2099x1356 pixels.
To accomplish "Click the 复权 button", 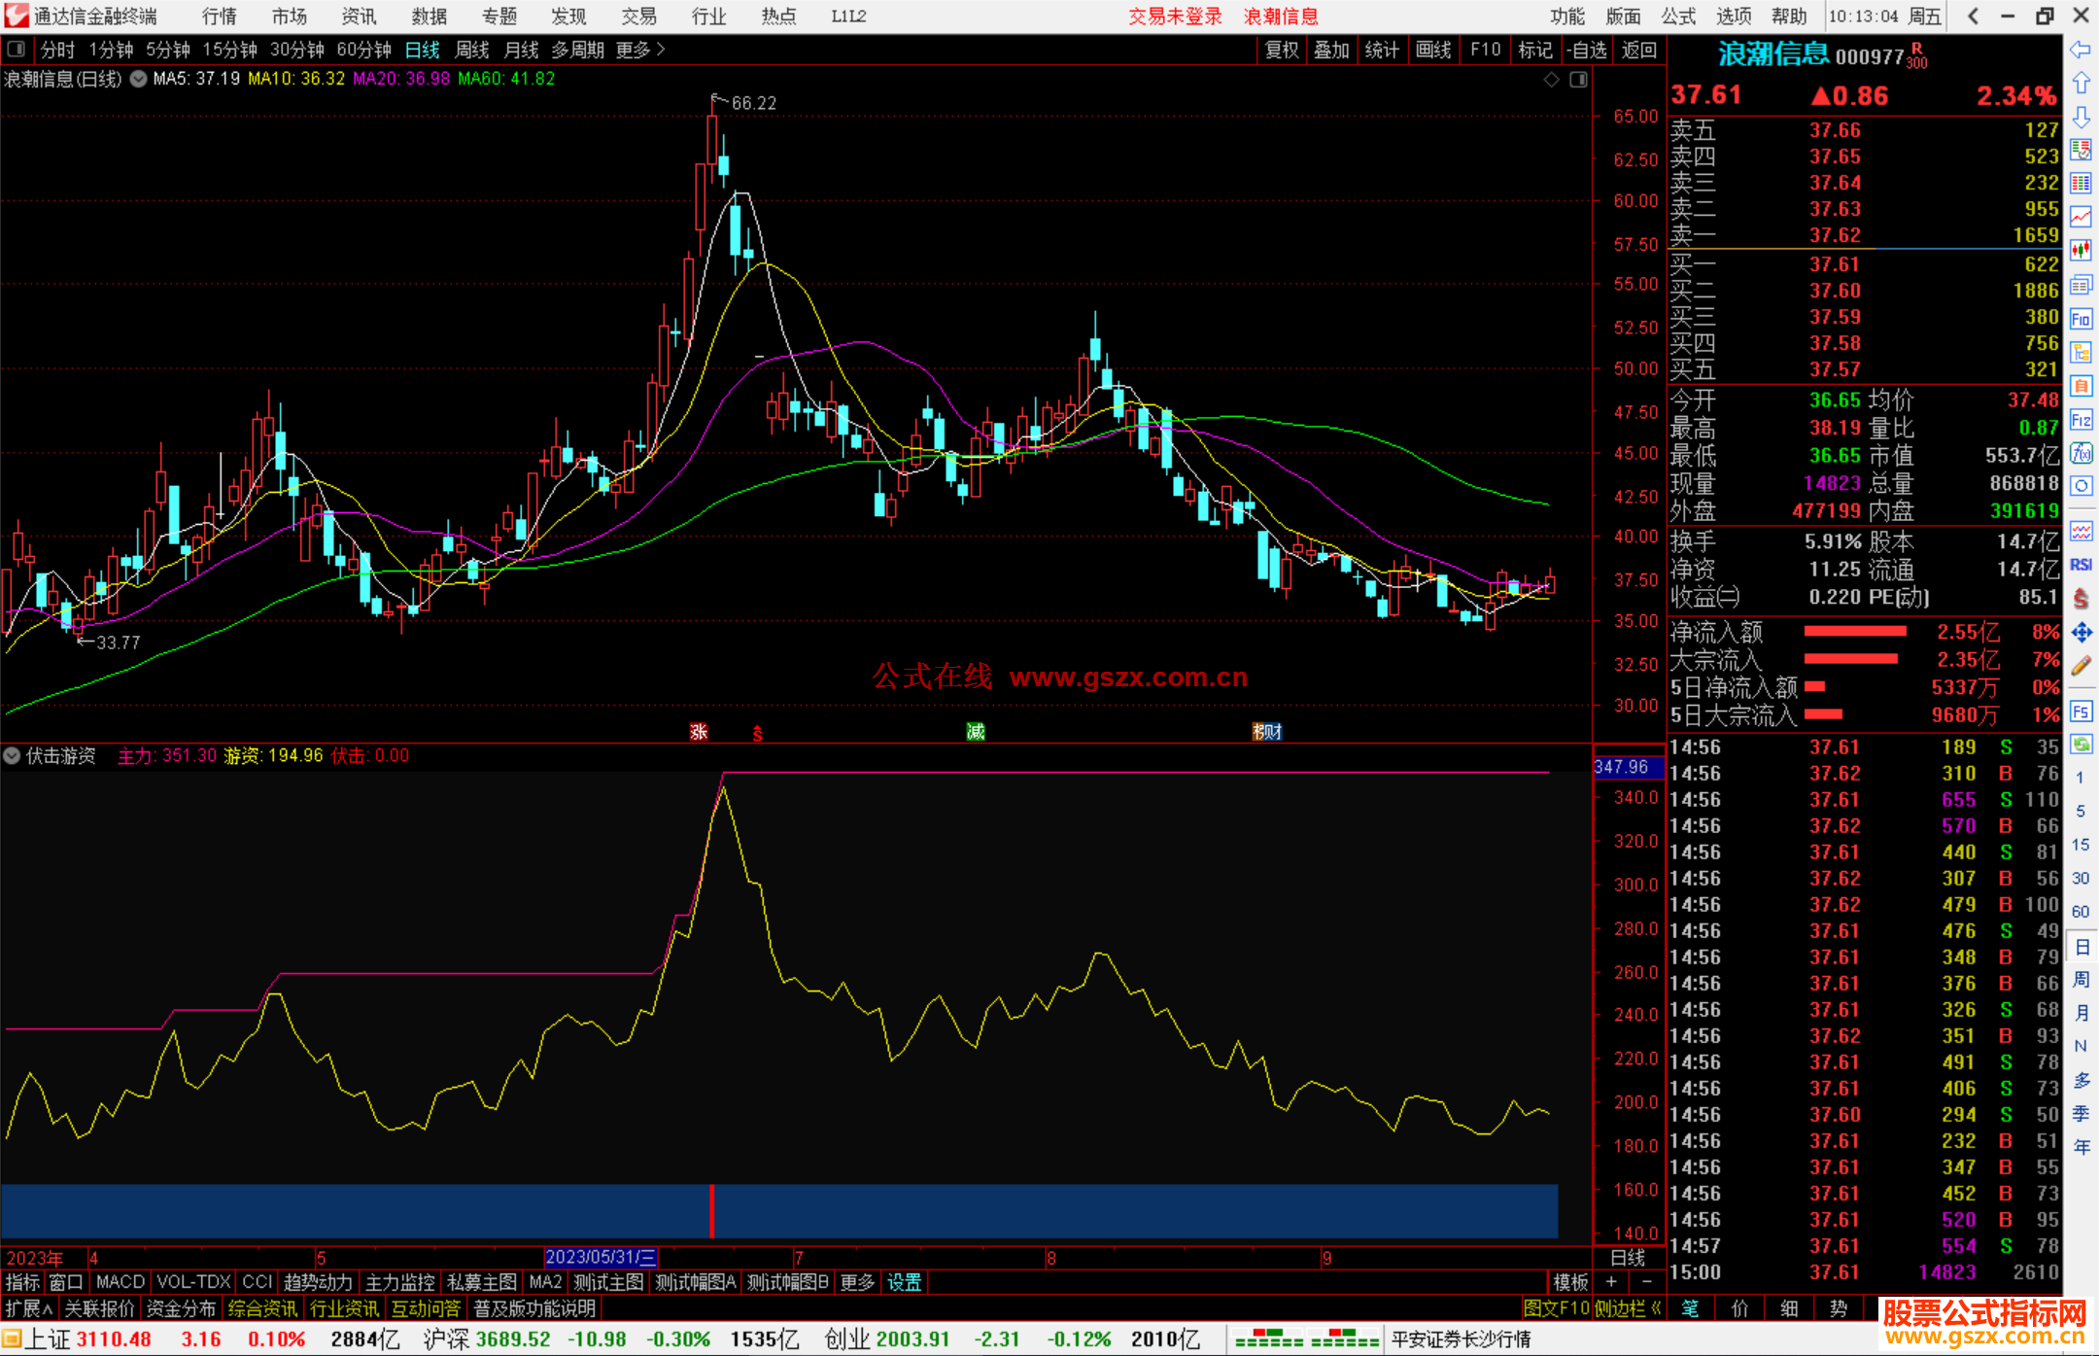I will 1281,50.
